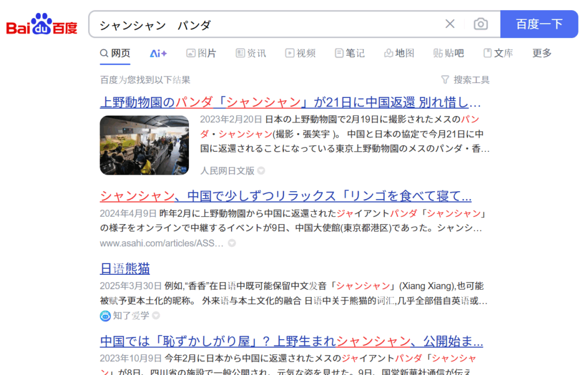Open result シャンシャン、中国で少しずつリラックス
Viewport: 583px width, 375px height.
point(286,196)
